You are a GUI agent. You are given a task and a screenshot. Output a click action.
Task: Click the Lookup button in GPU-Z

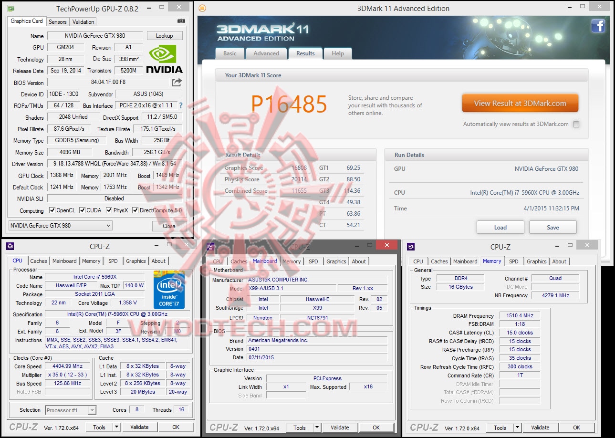point(165,36)
